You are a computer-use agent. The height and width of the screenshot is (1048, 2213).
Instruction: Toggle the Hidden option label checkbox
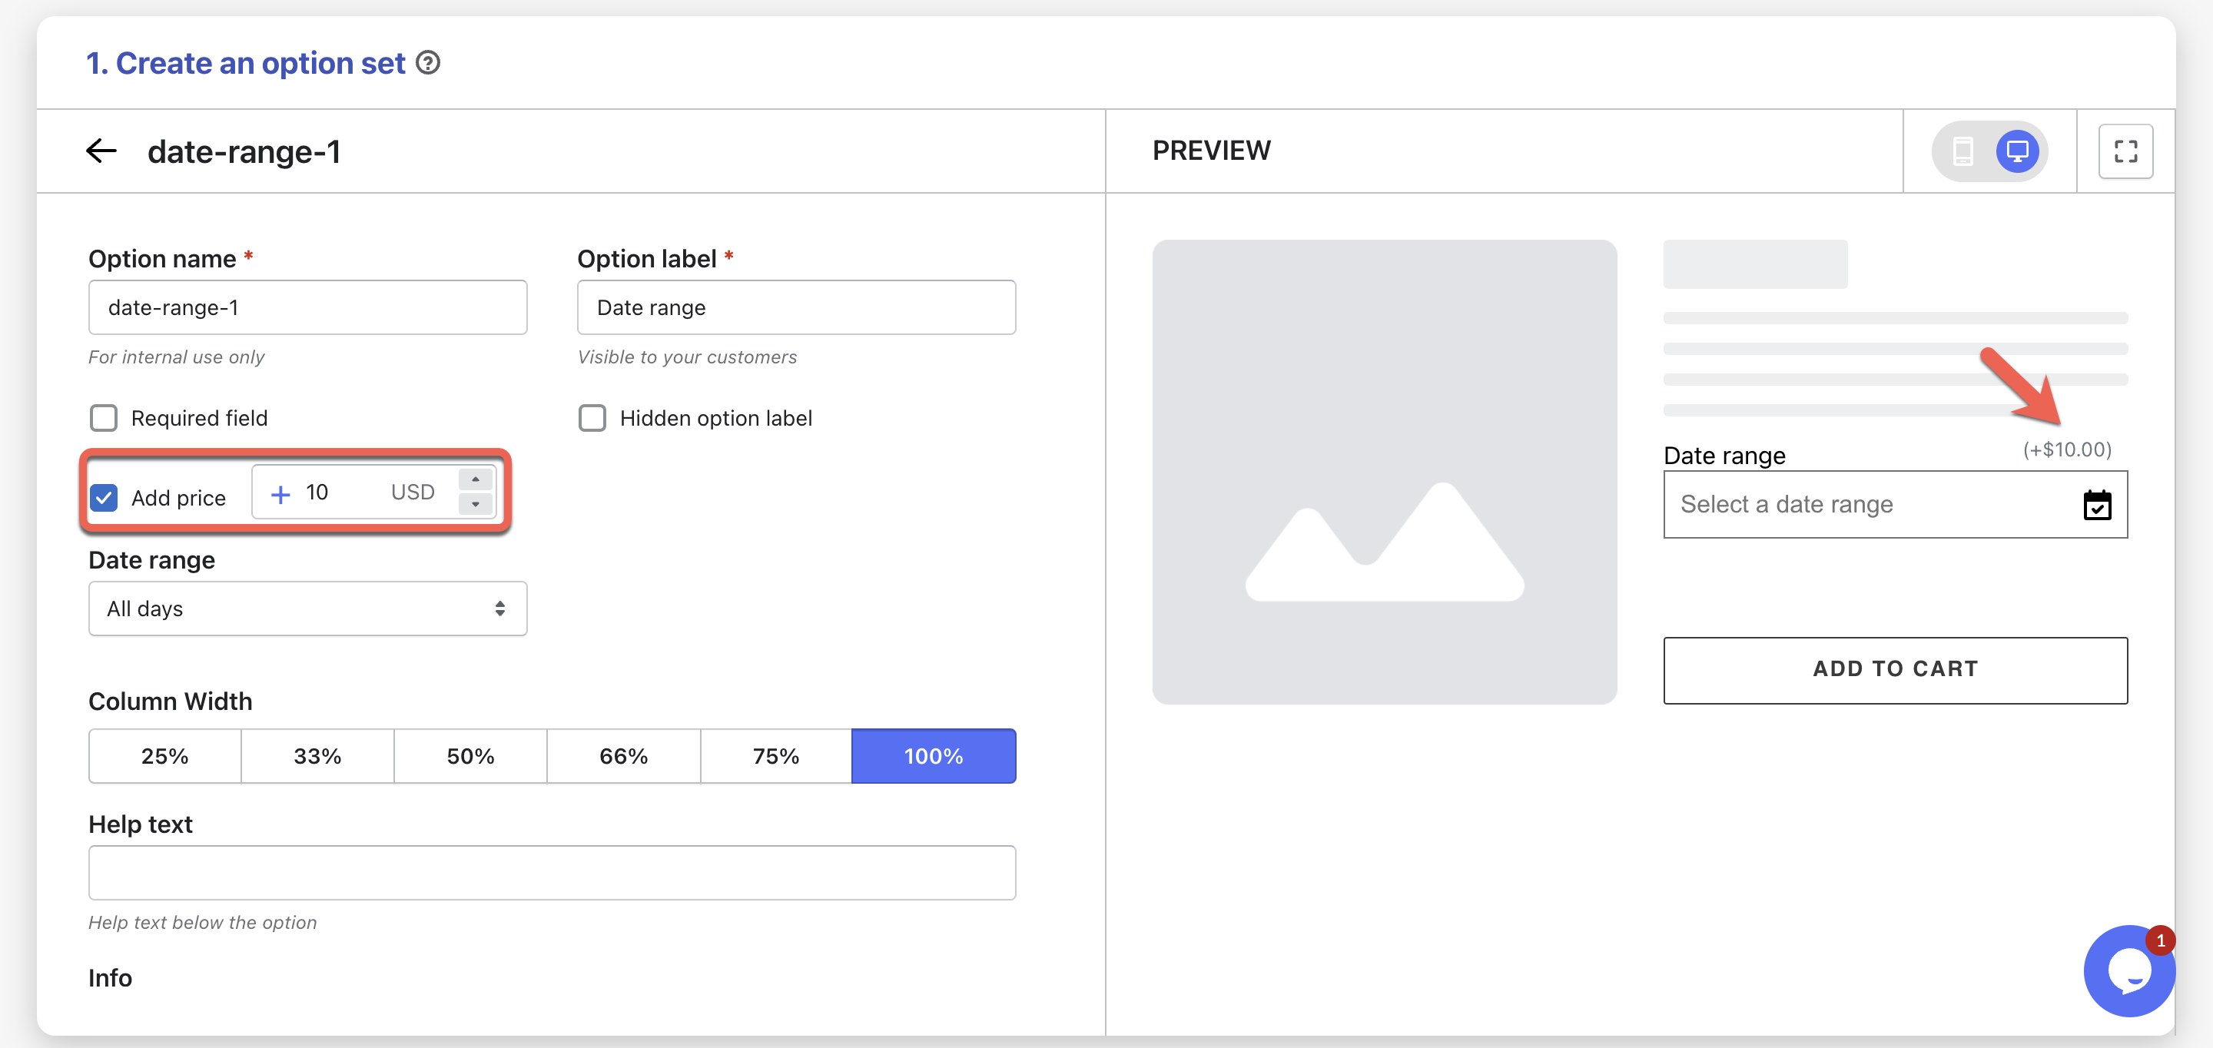tap(592, 418)
